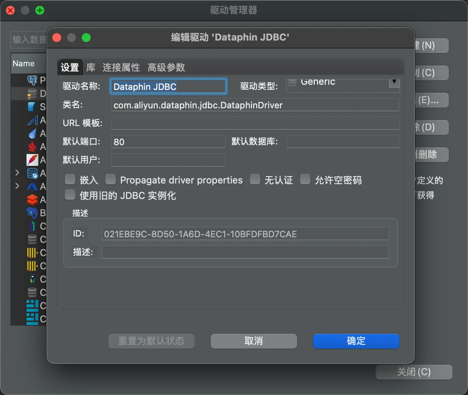Click the driver search box in 驱动管理器
Image resolution: width=468 pixels, height=395 pixels.
point(29,39)
